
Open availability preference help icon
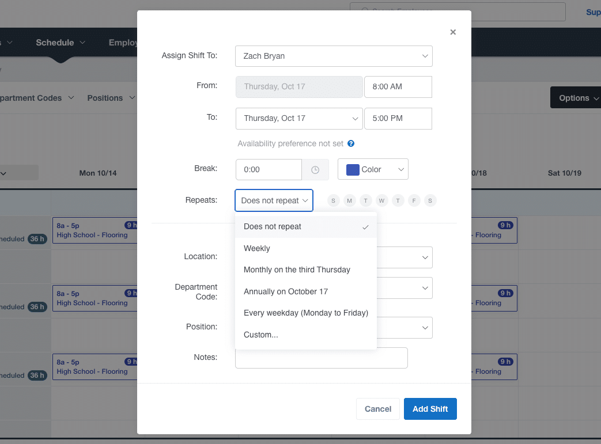click(x=351, y=143)
